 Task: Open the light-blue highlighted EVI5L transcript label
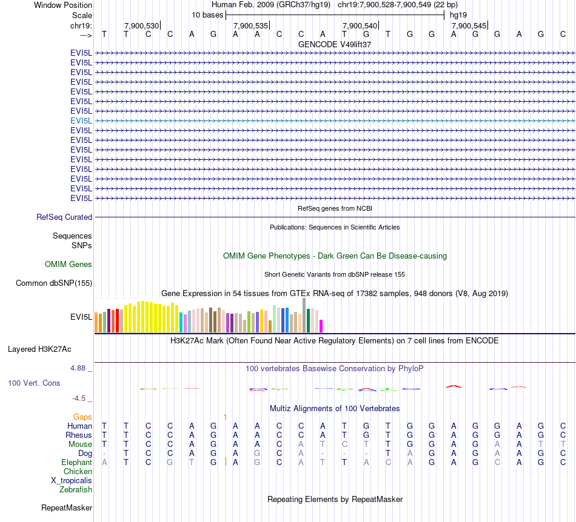pyautogui.click(x=81, y=121)
